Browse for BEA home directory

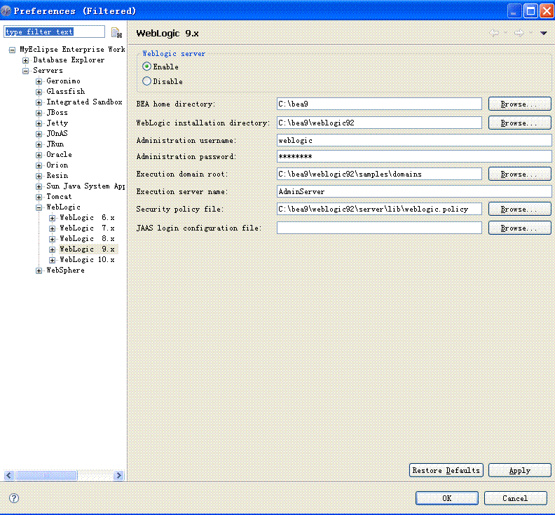[x=519, y=104]
